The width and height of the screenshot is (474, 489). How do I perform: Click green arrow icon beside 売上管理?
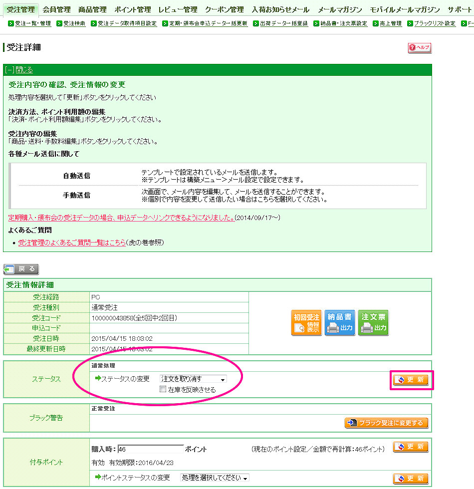[376, 23]
